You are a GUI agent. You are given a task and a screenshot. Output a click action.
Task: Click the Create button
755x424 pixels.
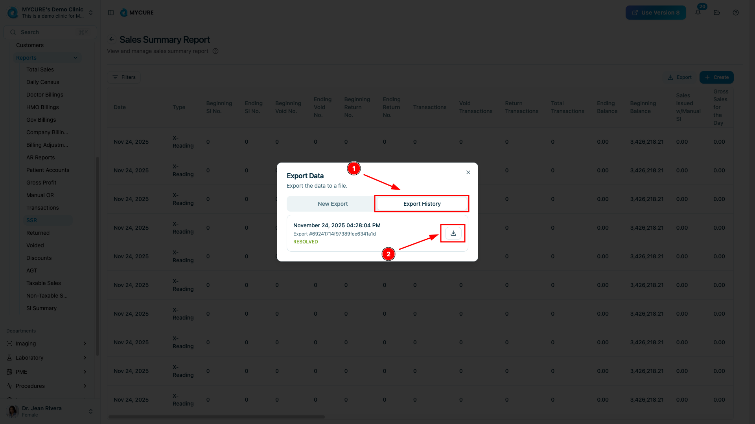click(x=716, y=77)
